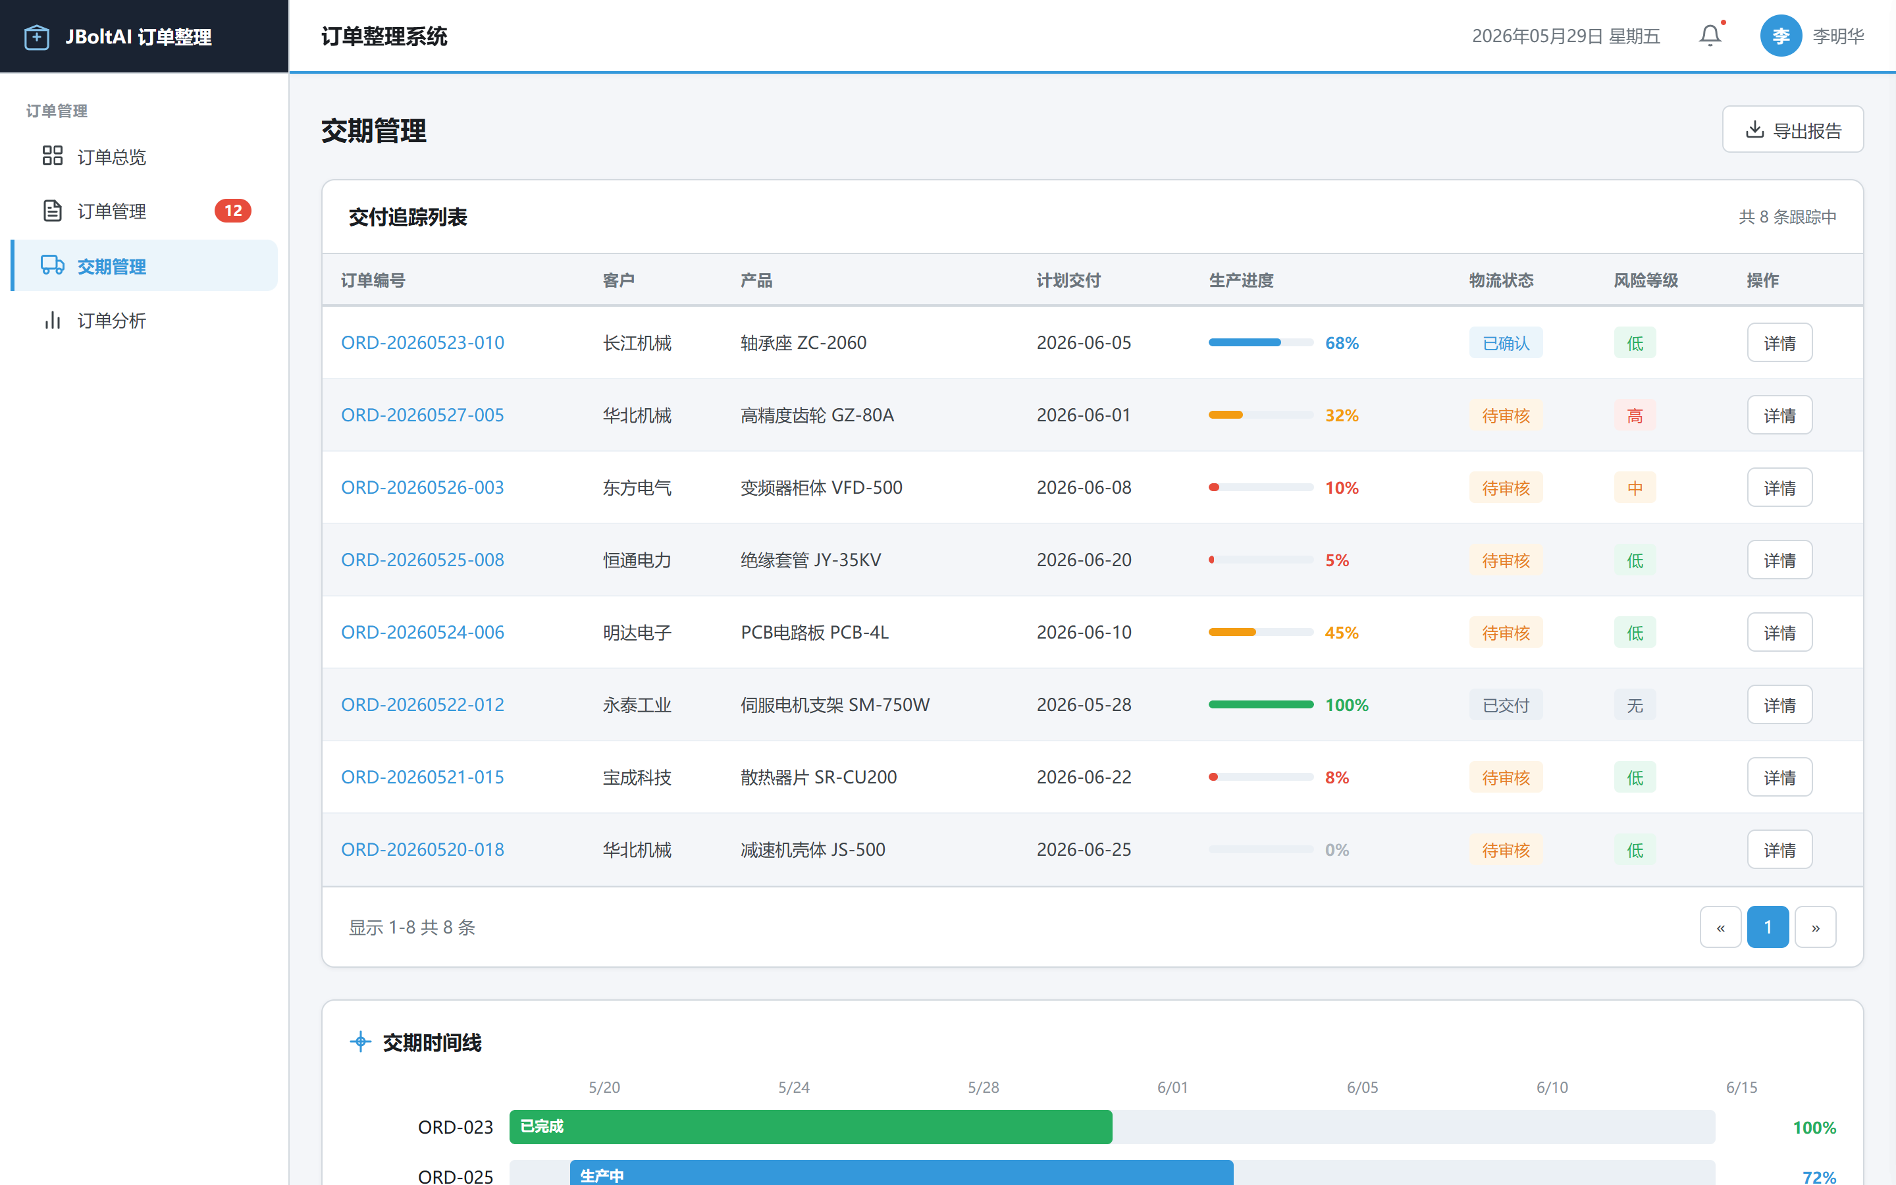Click the 32% progress bar
Screen dimensions: 1896x1185
(1261, 415)
